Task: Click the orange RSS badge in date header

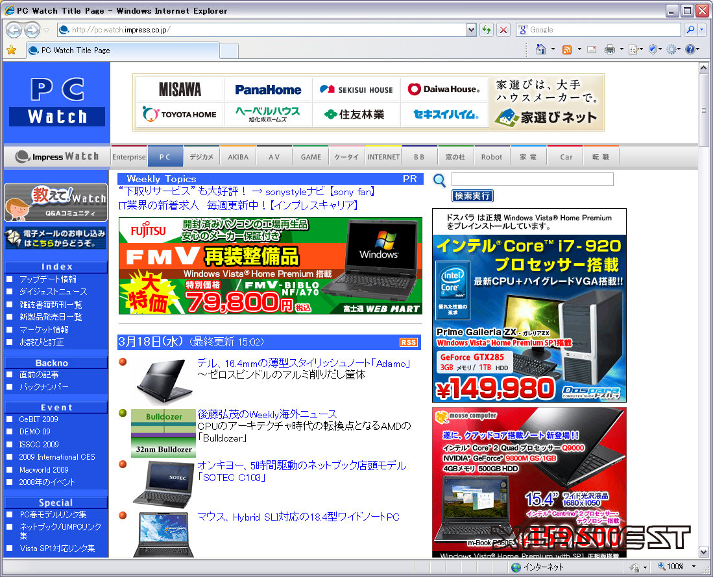Action: [x=408, y=342]
